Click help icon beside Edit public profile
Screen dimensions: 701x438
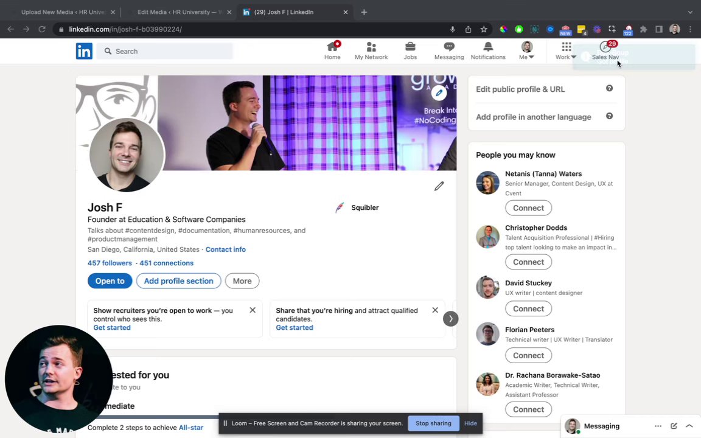pos(609,88)
